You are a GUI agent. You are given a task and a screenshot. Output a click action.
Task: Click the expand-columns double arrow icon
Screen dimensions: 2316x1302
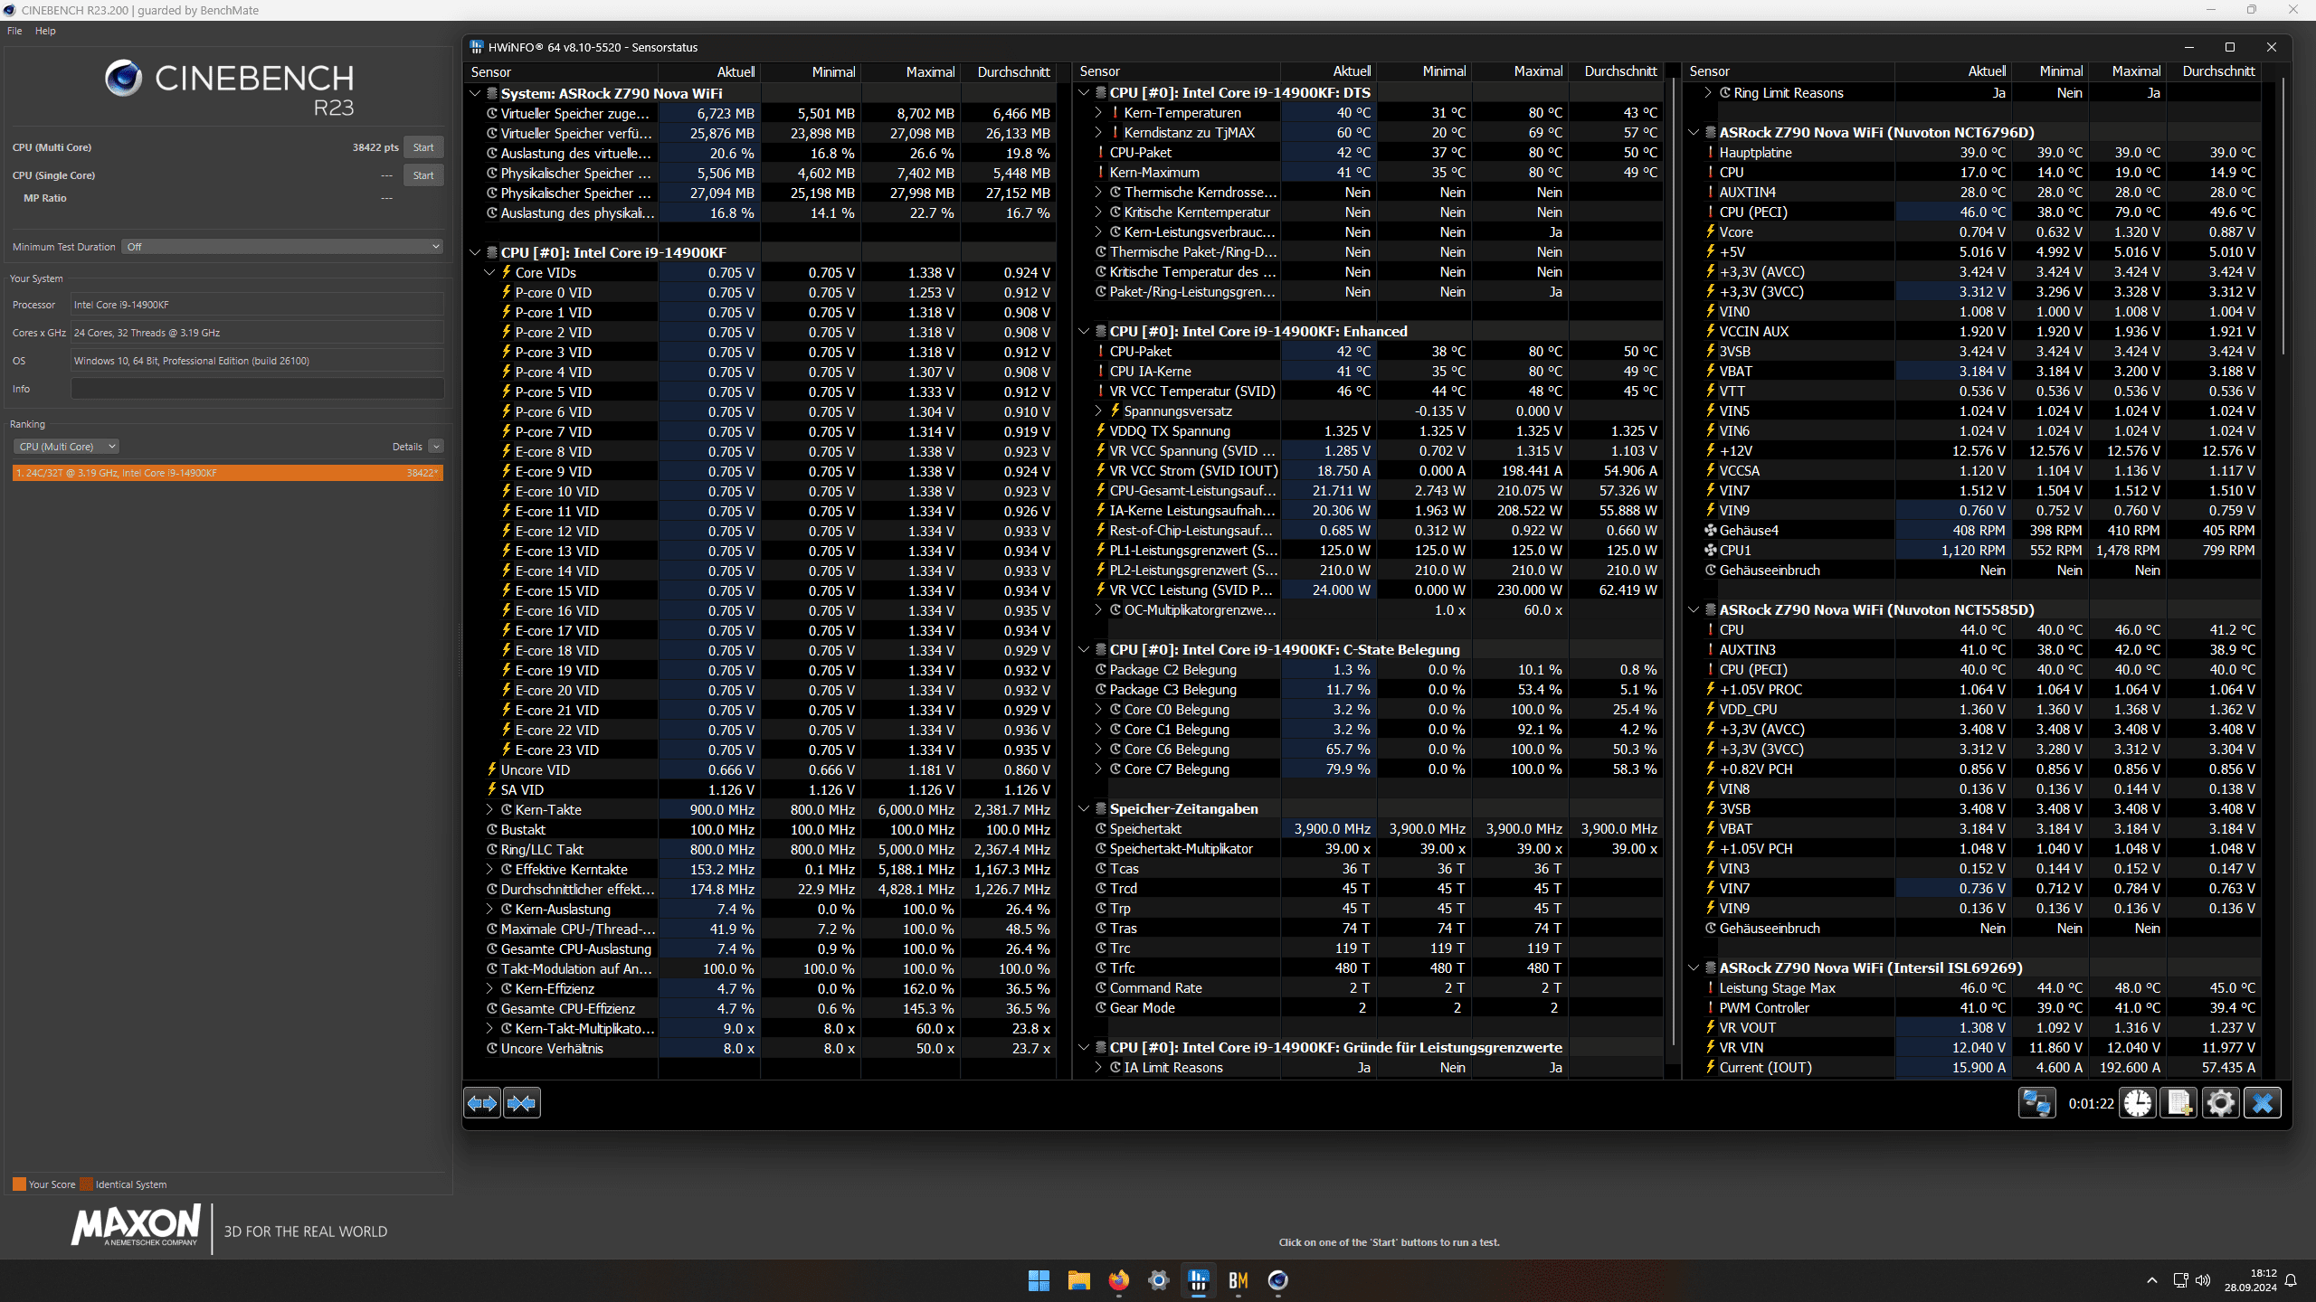pyautogui.click(x=482, y=1103)
